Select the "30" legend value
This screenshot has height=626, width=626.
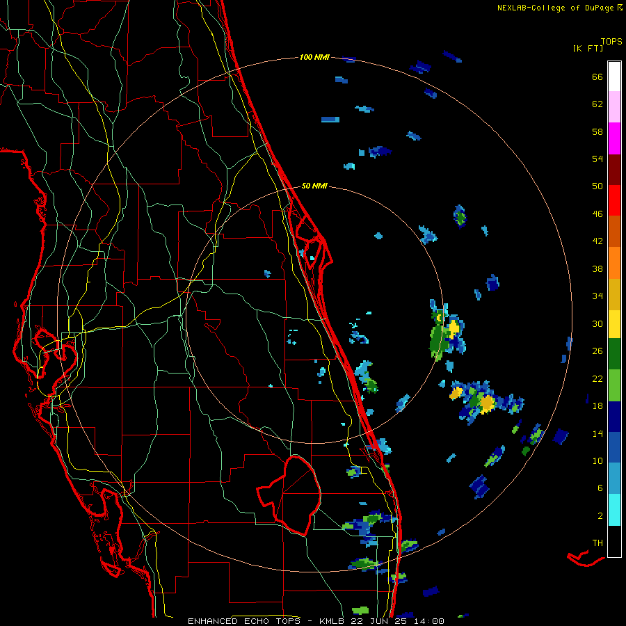pyautogui.click(x=597, y=323)
